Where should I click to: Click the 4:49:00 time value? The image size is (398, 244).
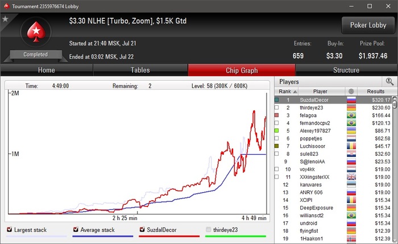click(x=60, y=86)
